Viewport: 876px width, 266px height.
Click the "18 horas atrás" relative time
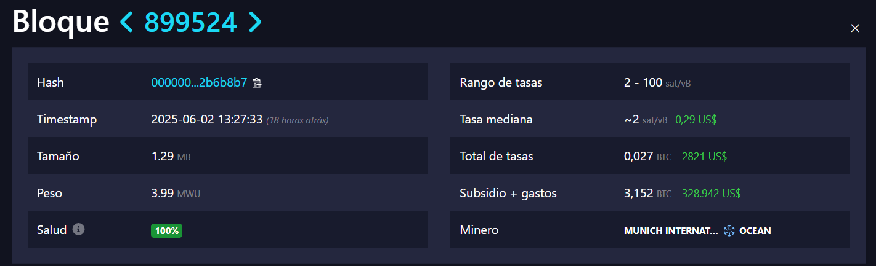pos(298,120)
